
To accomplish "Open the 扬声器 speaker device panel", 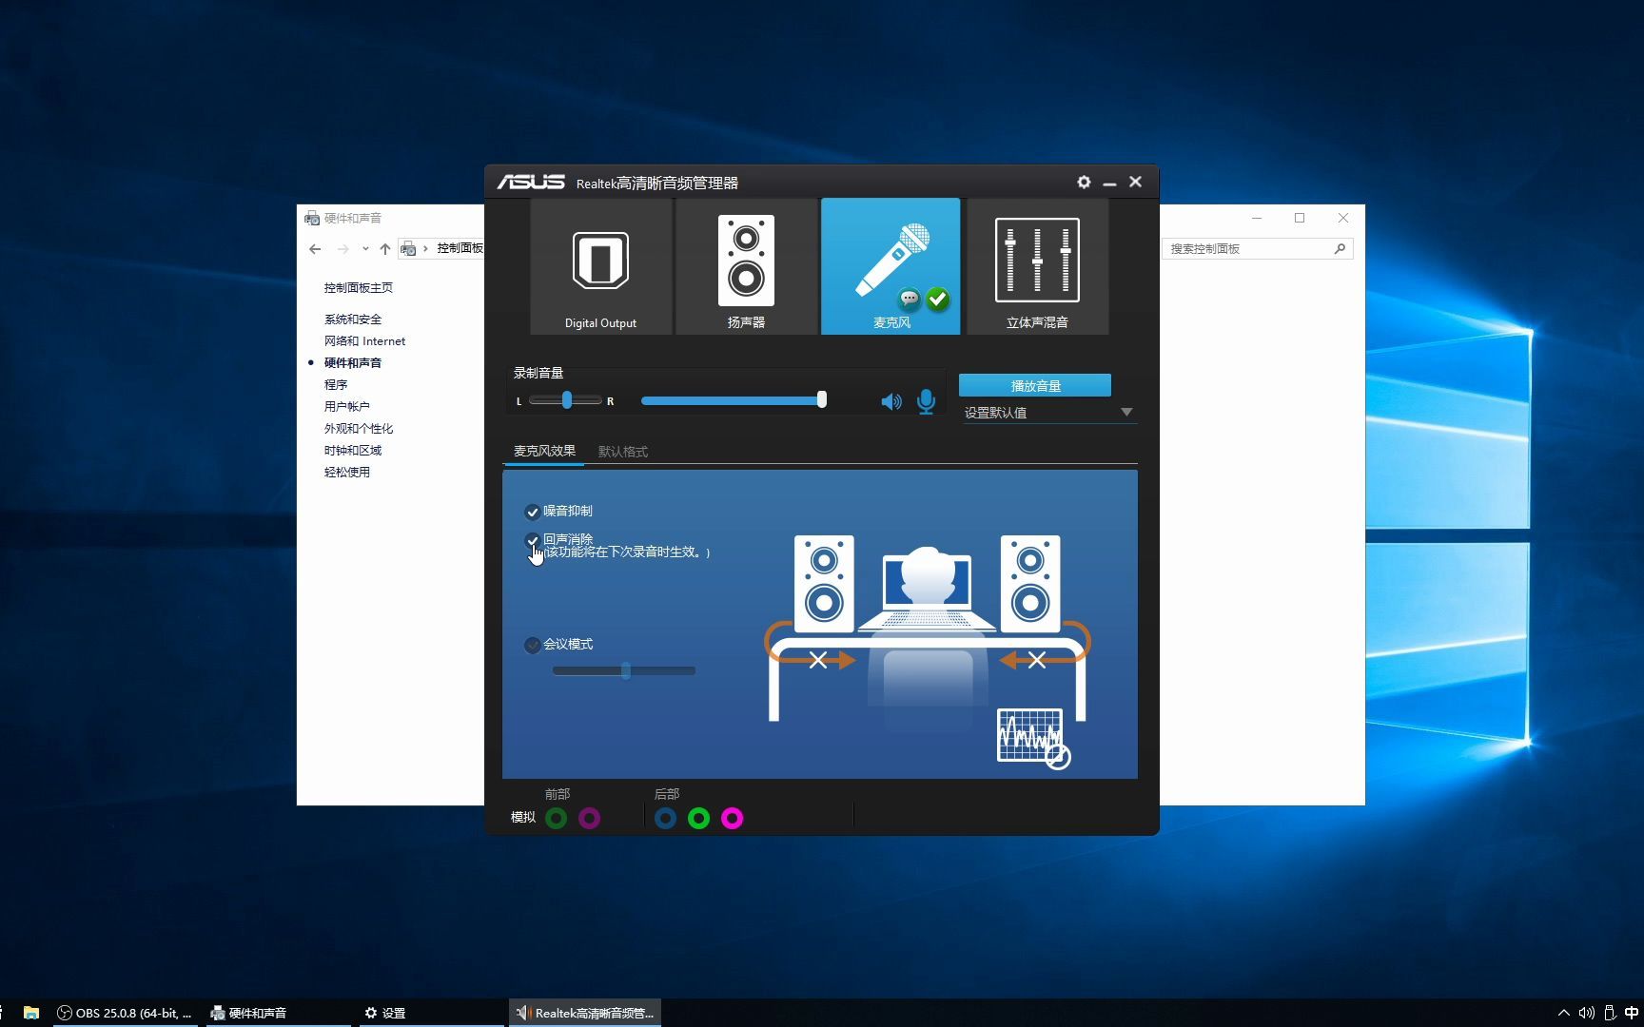I will (x=746, y=266).
